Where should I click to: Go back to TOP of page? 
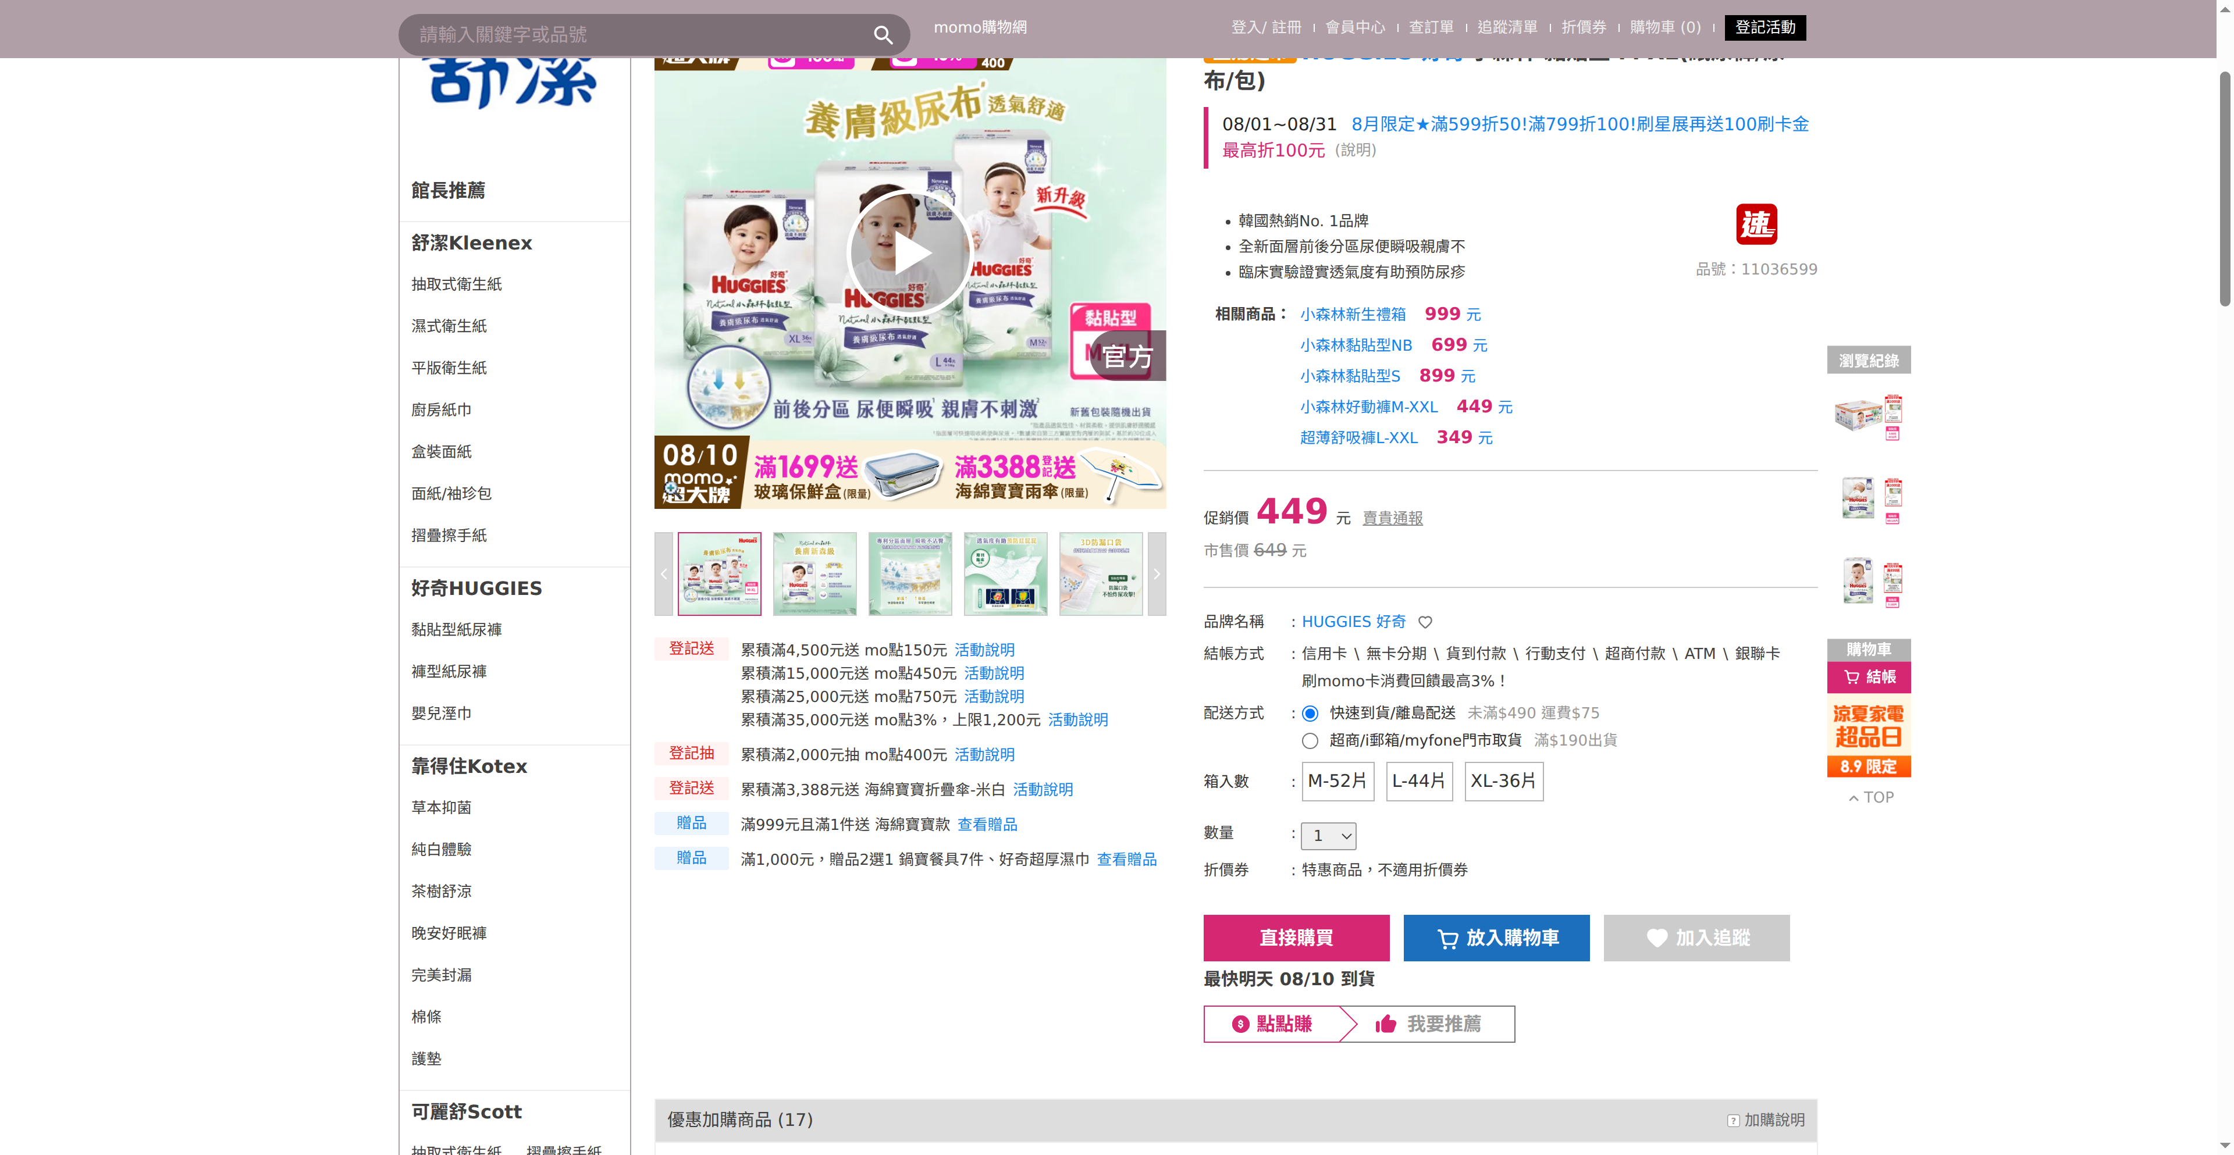click(1870, 798)
